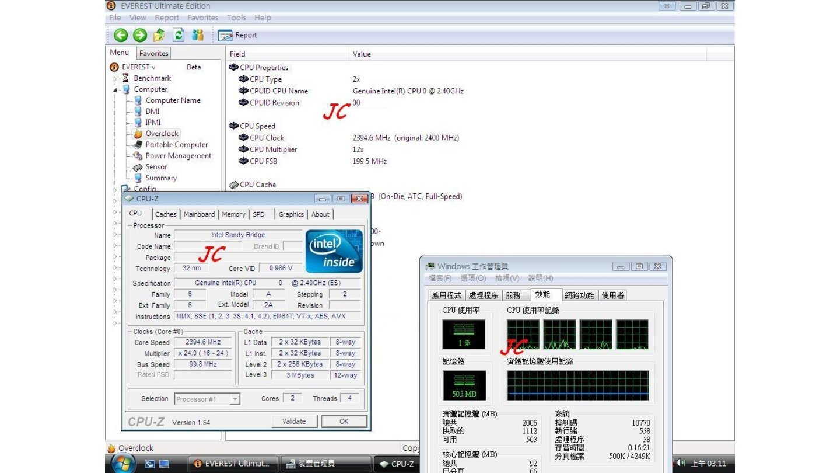The height and width of the screenshot is (473, 840).
Task: Open the Favorites menu in EVEREST
Action: coord(203,18)
